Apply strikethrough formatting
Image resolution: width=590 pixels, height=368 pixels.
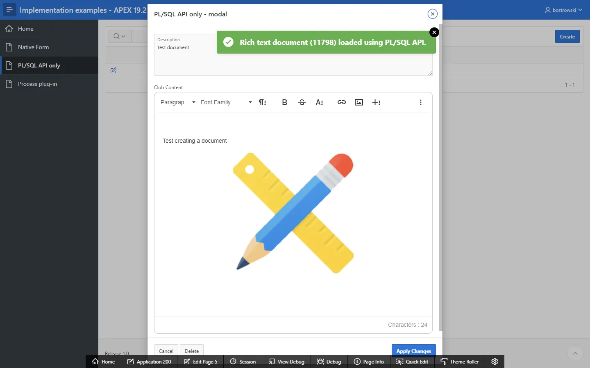click(302, 102)
